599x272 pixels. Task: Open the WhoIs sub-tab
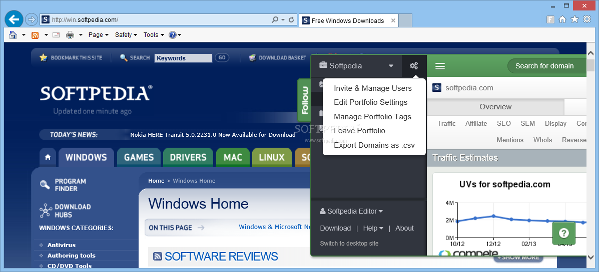543,140
